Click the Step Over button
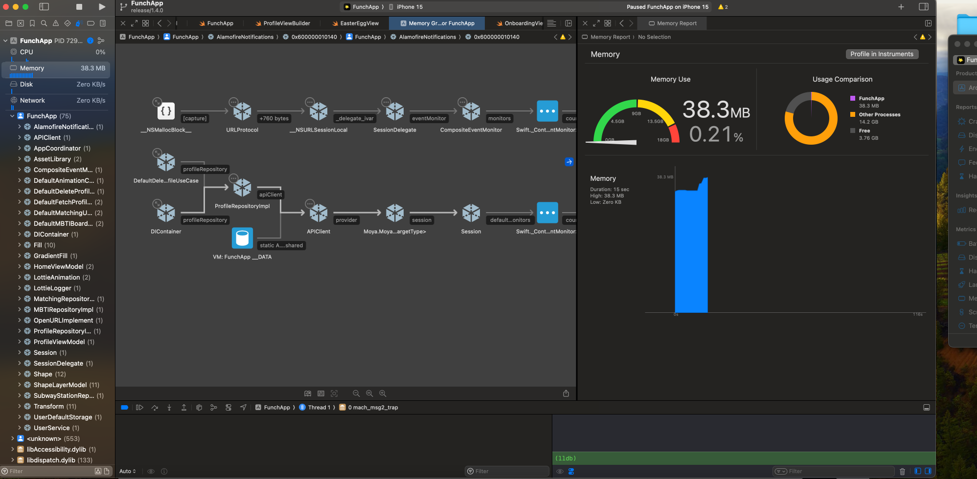Image resolution: width=977 pixels, height=479 pixels. click(x=155, y=407)
